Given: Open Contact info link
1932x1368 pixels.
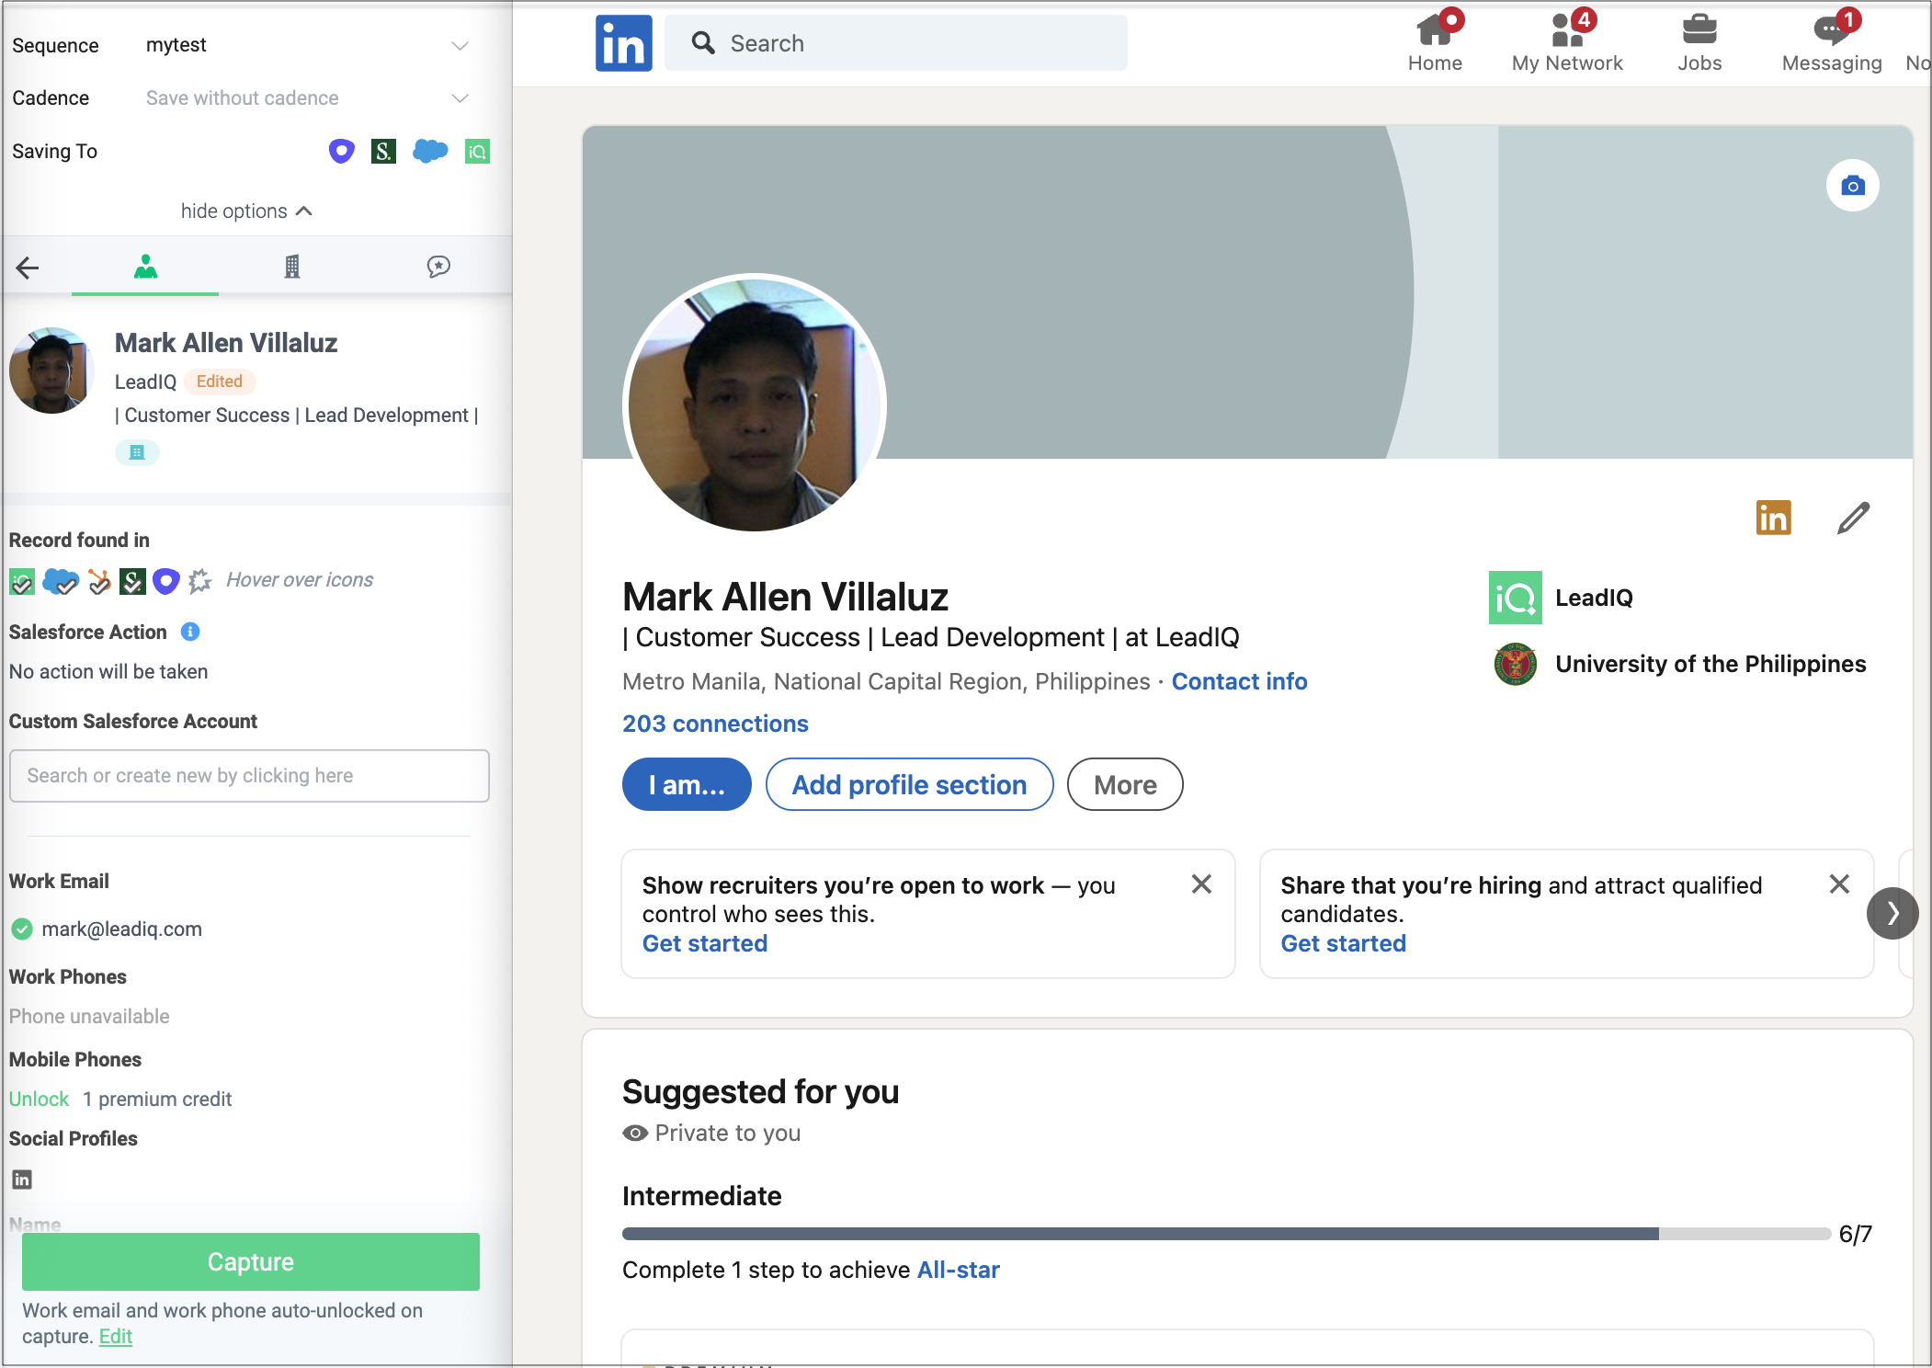Looking at the screenshot, I should coord(1239,681).
